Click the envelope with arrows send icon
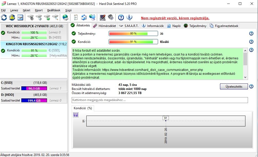258x157 pixels. 84,17
